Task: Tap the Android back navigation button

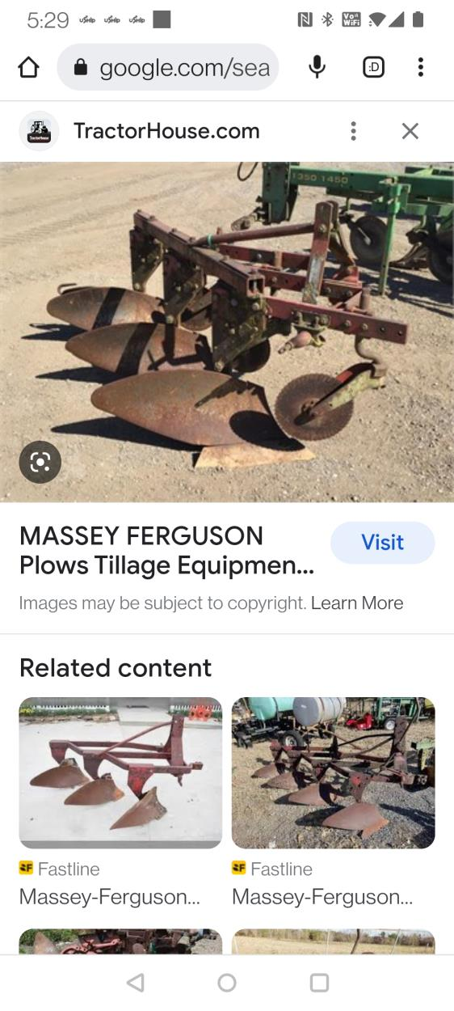Action: [x=136, y=982]
